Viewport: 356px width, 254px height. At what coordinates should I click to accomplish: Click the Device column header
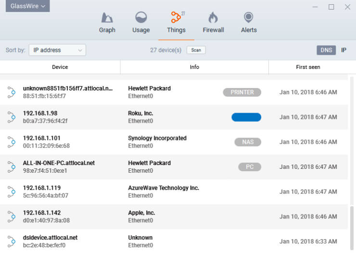[60, 67]
